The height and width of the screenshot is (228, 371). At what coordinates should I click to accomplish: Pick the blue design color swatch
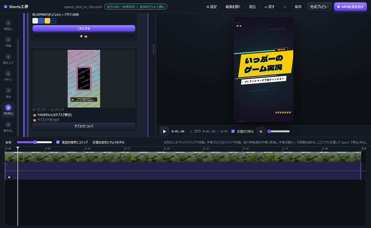[41, 21]
